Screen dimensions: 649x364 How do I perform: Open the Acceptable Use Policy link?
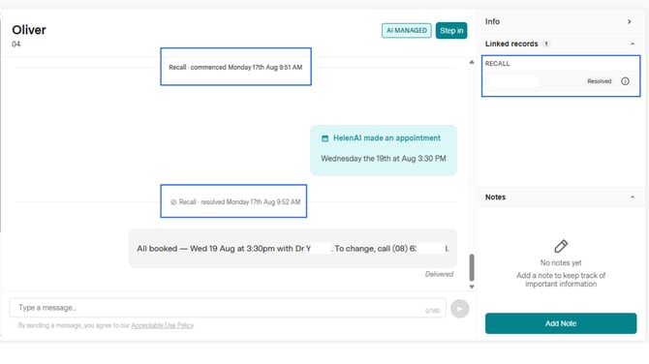pyautogui.click(x=163, y=325)
